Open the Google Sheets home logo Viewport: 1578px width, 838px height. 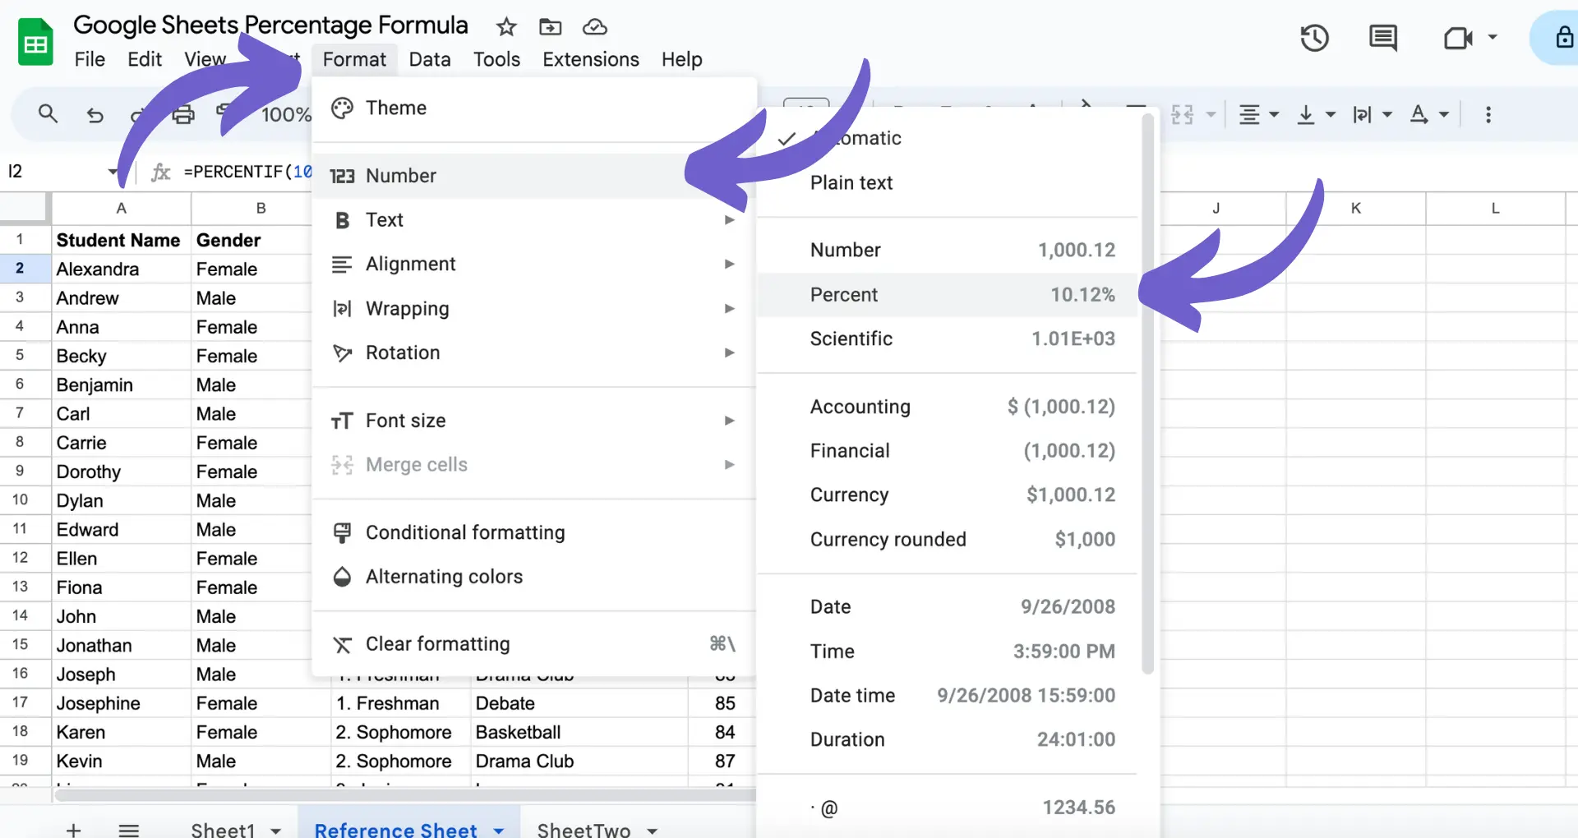pyautogui.click(x=35, y=43)
